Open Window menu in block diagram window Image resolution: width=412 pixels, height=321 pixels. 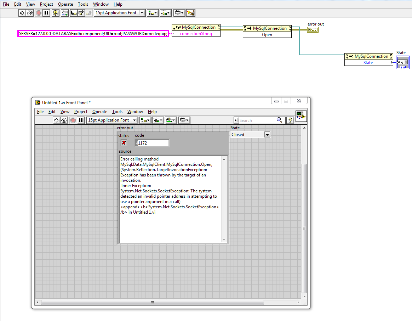click(x=101, y=4)
